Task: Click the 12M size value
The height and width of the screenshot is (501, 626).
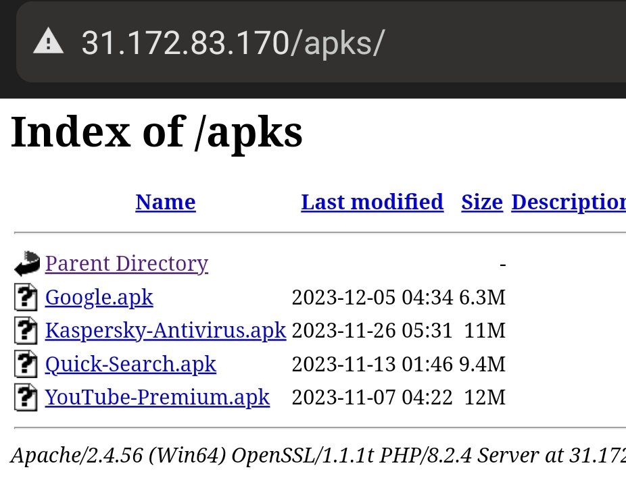Action: (485, 397)
